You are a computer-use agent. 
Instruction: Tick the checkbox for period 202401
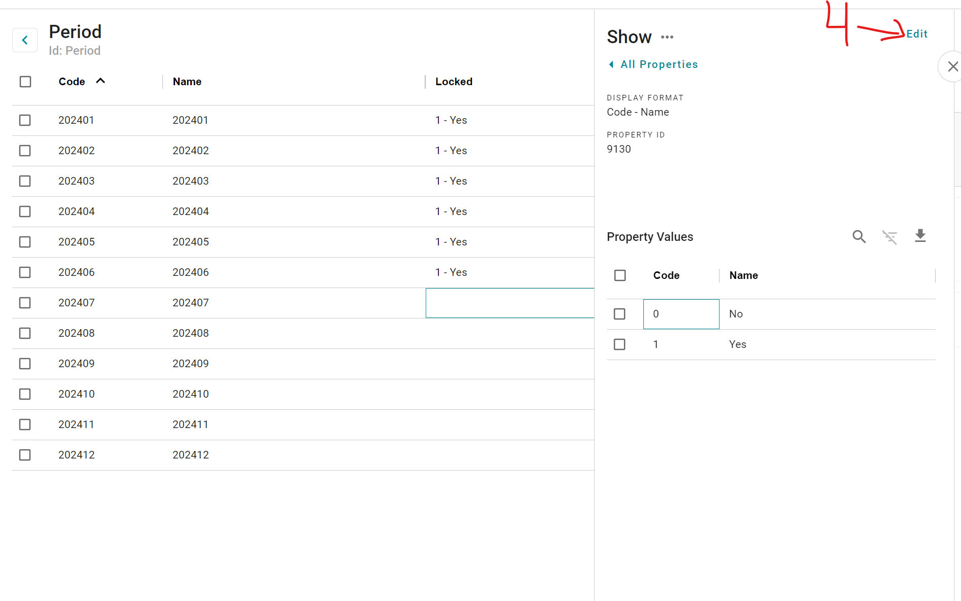point(25,120)
